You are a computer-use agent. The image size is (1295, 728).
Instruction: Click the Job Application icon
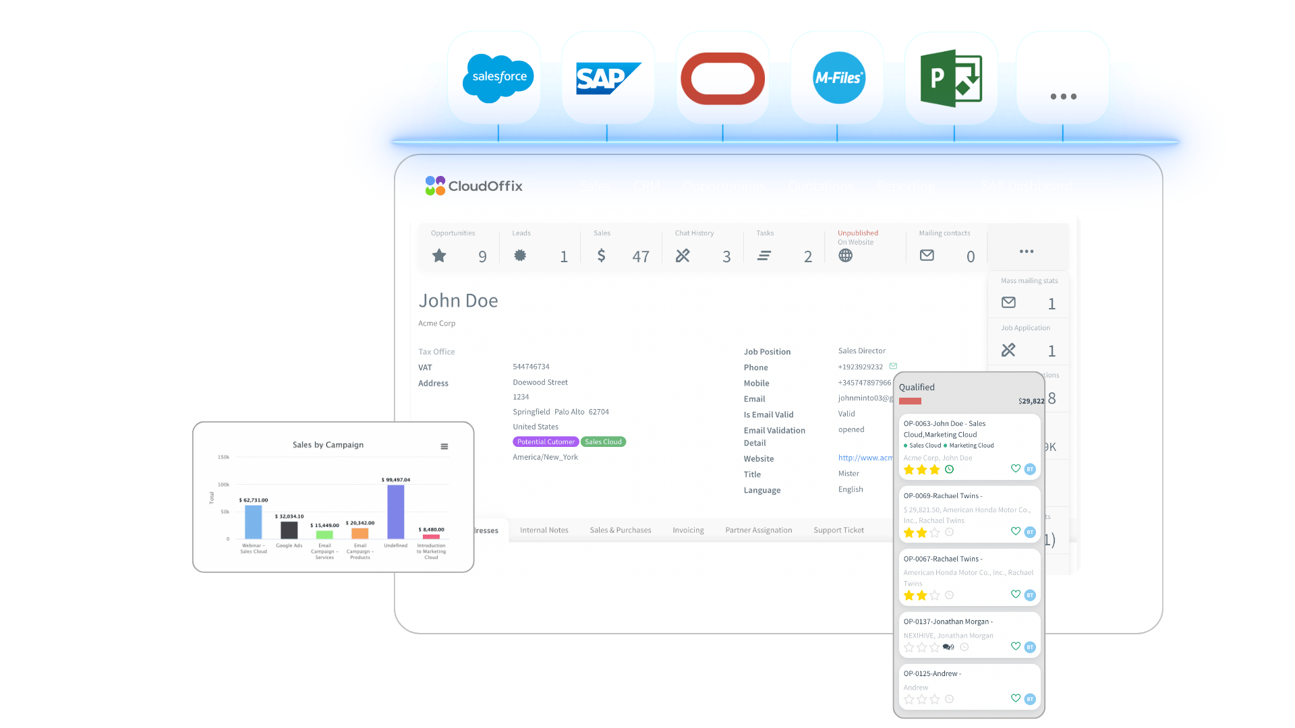coord(1008,350)
